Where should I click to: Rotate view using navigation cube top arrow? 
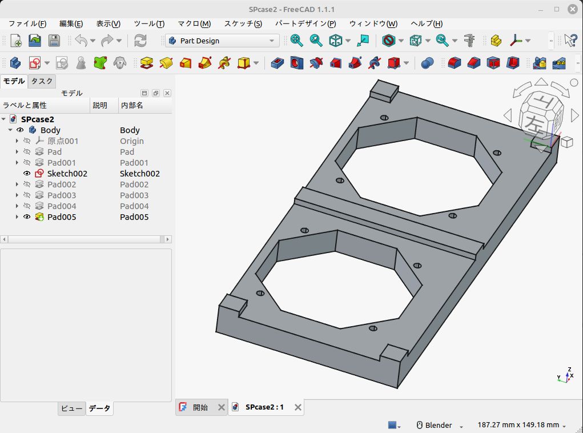click(x=541, y=82)
